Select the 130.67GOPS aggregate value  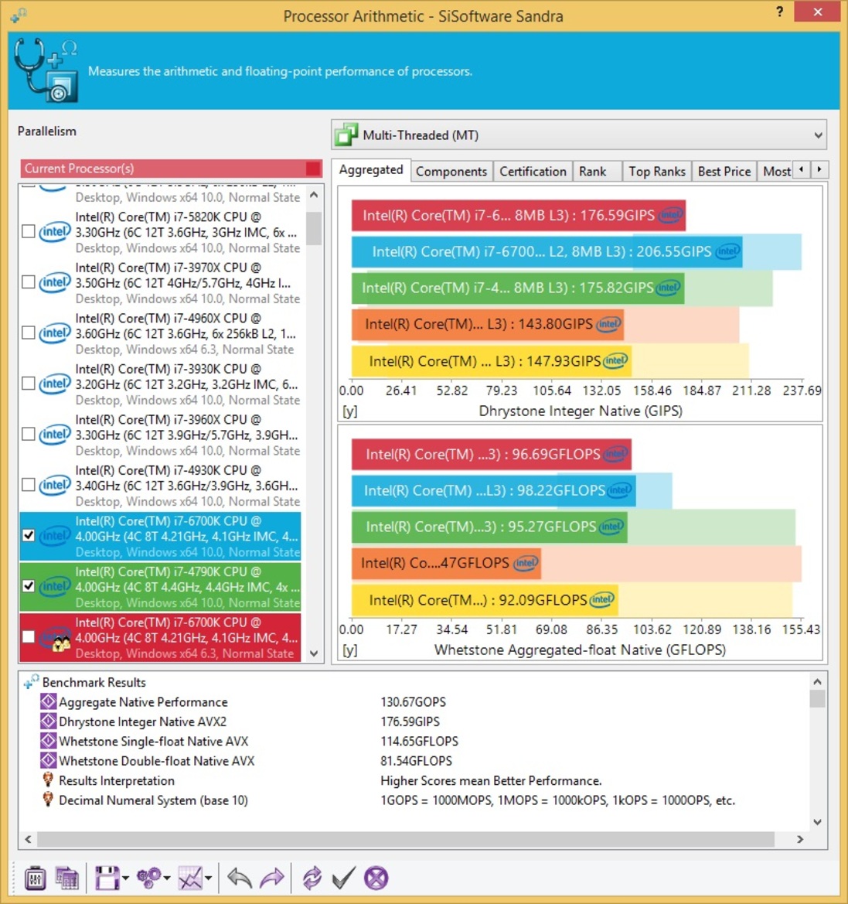413,701
